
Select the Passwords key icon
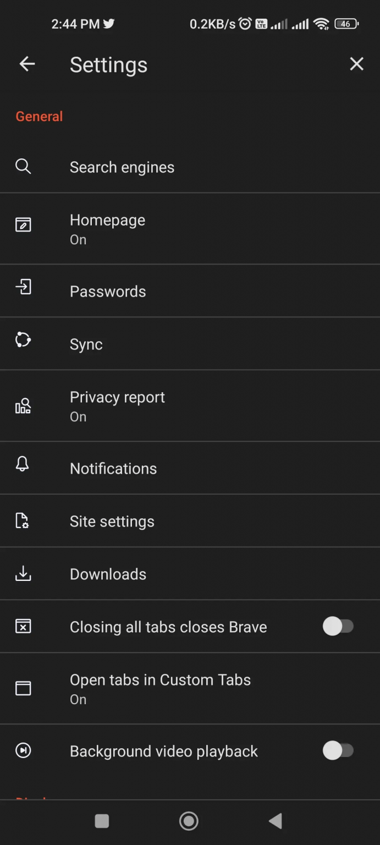pos(23,287)
